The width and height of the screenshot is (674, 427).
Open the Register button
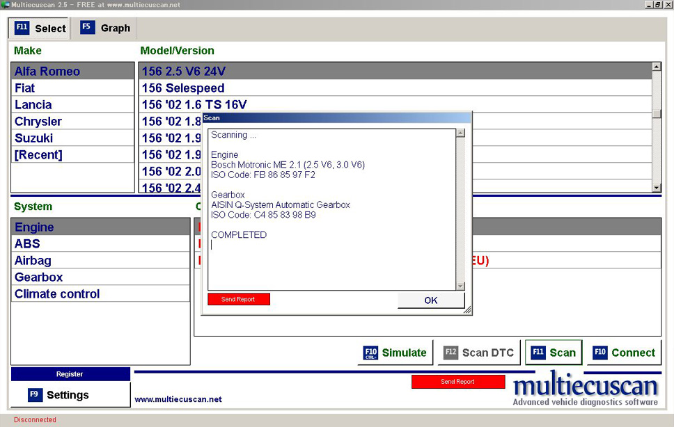click(x=70, y=374)
